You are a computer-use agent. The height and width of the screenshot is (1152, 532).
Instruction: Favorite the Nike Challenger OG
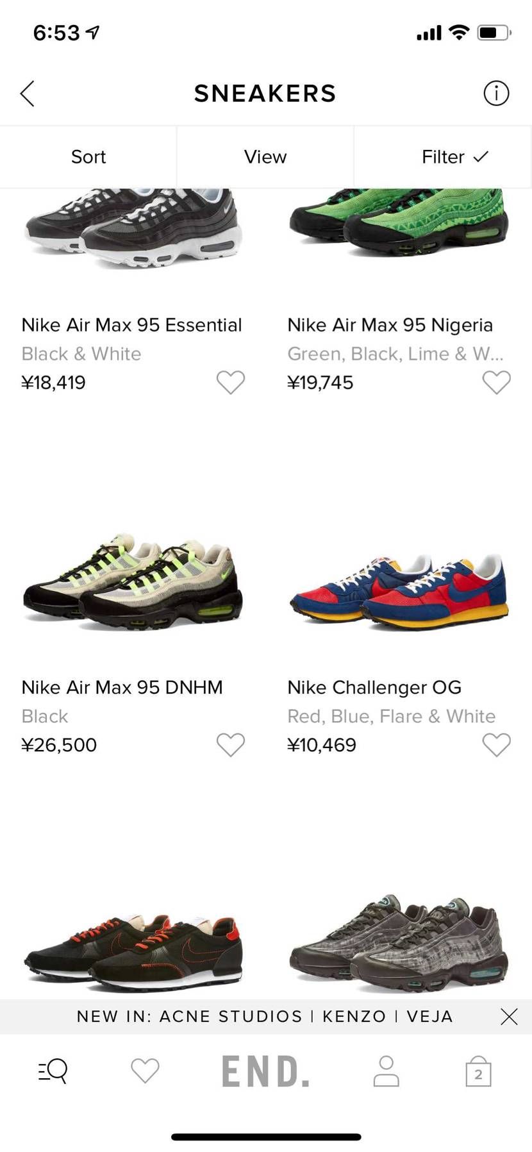pyautogui.click(x=496, y=745)
